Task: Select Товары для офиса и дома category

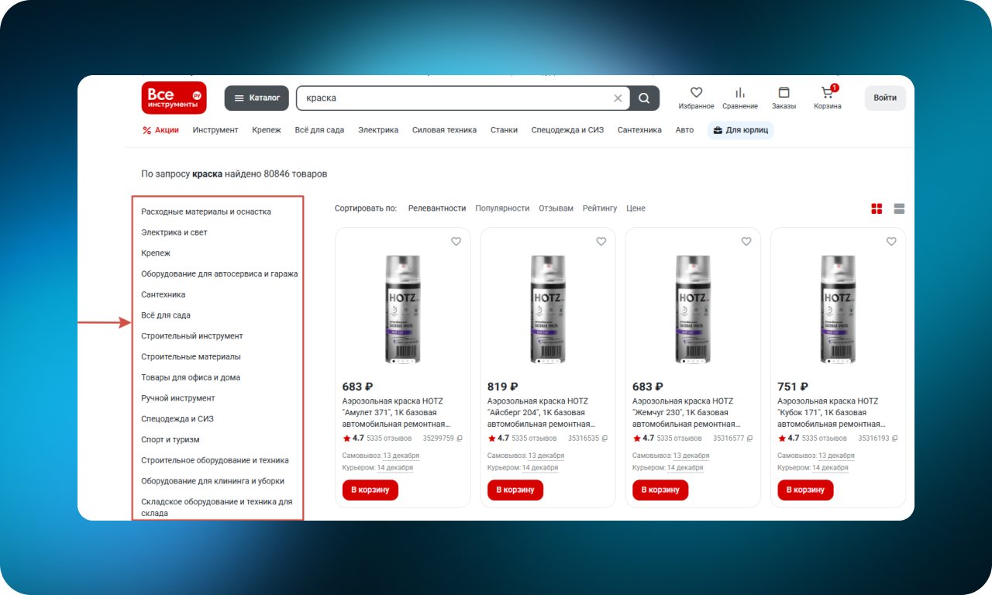Action: 191,378
